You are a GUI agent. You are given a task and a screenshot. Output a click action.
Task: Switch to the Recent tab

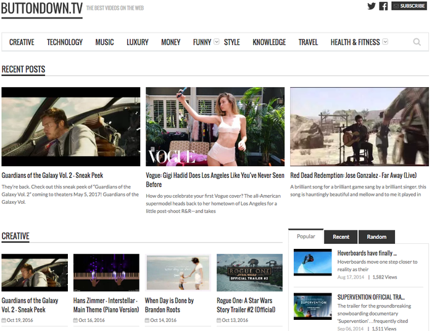point(341,237)
